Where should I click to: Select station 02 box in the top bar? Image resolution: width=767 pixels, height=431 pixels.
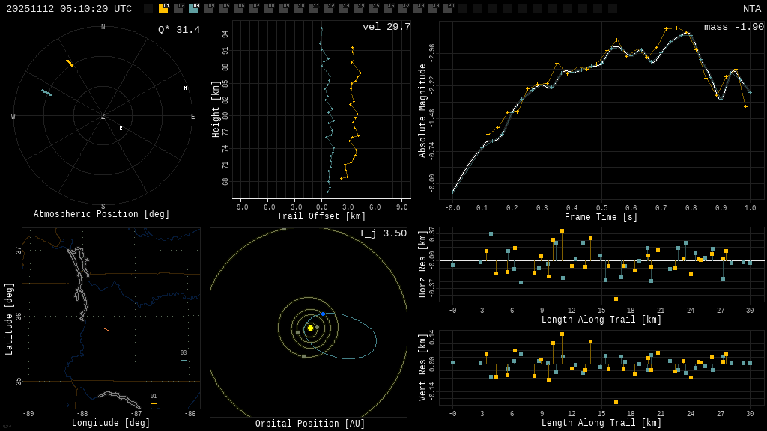178,9
